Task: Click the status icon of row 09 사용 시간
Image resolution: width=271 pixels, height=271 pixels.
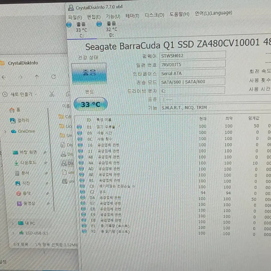Action: [x=80, y=133]
